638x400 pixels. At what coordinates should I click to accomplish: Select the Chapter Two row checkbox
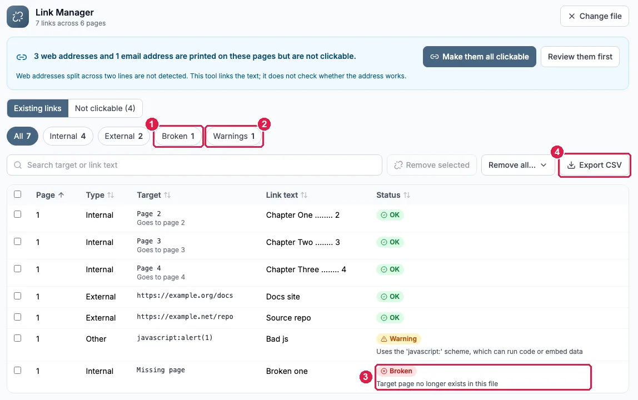click(x=17, y=241)
